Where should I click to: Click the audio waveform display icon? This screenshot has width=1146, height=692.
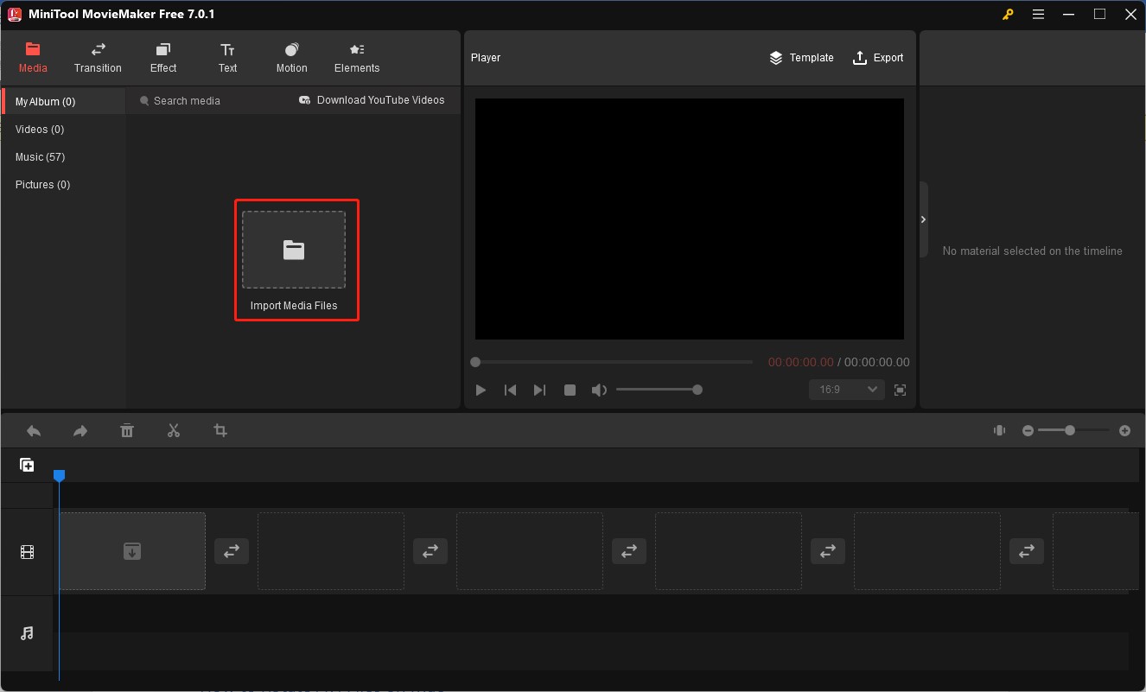tap(999, 430)
